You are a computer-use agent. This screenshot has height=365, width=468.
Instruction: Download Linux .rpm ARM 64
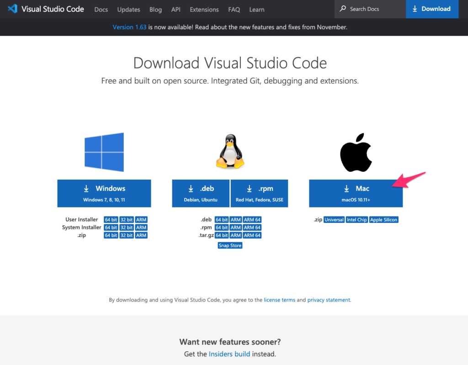tap(252, 227)
